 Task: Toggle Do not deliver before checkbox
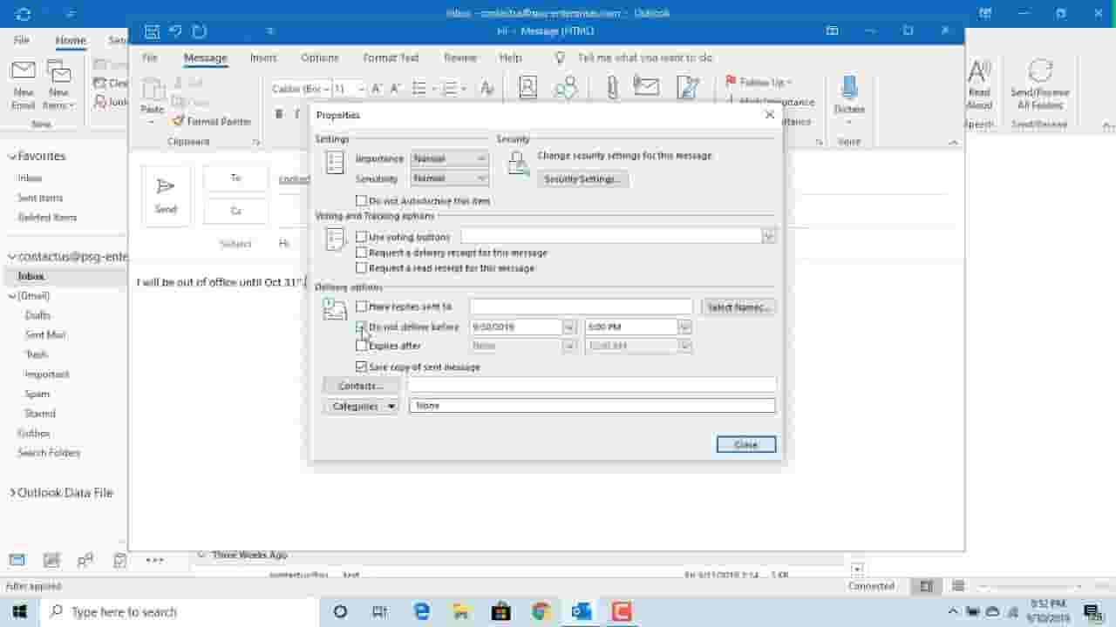pos(361,327)
